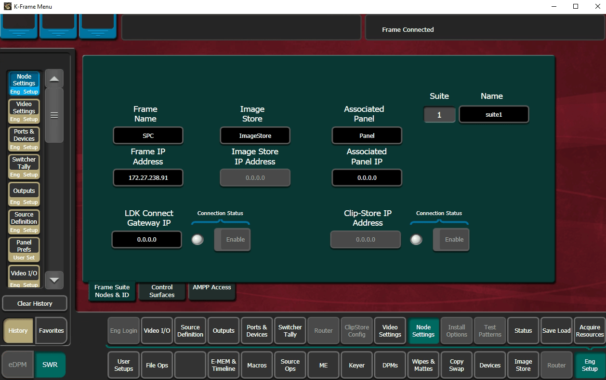Open the DPMs menu
This screenshot has width=606, height=380.
coord(390,365)
